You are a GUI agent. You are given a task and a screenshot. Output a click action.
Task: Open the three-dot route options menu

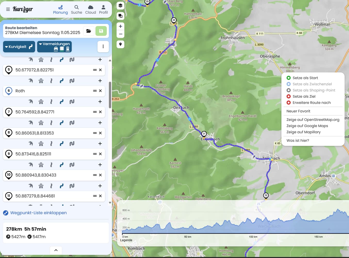(103, 47)
